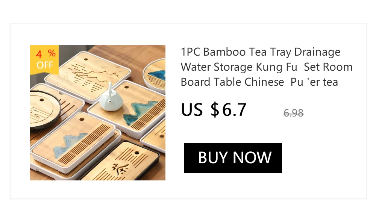Viewport: 376px width, 218px height.
Task: Open the '1PC Bamboo Tea Tray Drainage' title
Action: (x=261, y=52)
